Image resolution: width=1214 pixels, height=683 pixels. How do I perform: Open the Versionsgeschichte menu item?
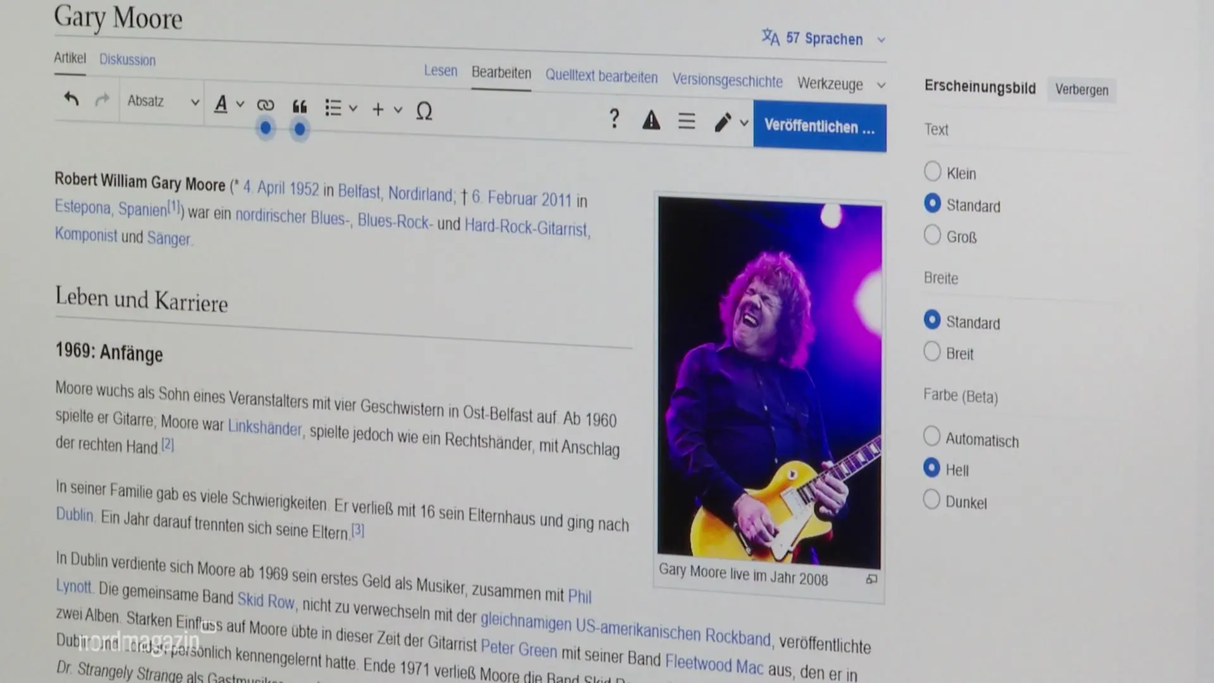(727, 81)
